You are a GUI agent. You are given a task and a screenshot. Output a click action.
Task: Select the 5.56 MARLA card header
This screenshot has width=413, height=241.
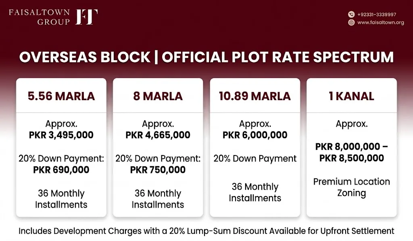coord(61,96)
